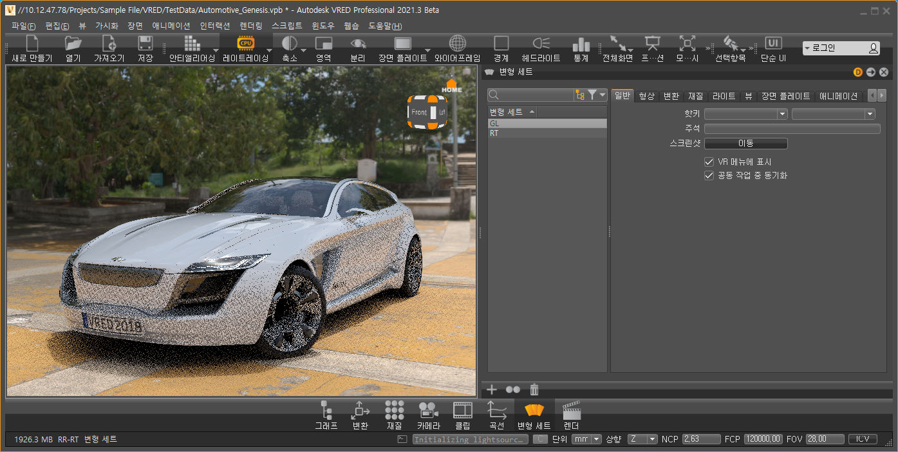Click the 레이트레이싱 CPU raytracing icon
The height and width of the screenshot is (452, 898).
(245, 44)
